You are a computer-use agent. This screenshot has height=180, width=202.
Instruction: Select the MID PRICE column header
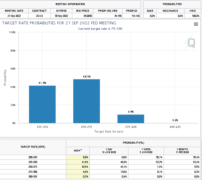81,11
